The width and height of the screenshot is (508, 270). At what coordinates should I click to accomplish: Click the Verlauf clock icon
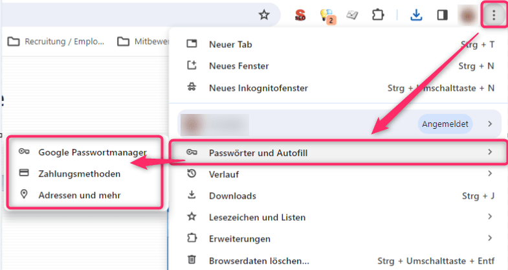(192, 174)
